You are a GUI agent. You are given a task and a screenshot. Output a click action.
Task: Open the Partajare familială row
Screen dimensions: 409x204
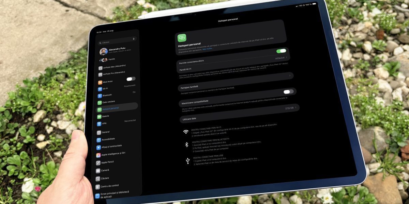[236, 82]
